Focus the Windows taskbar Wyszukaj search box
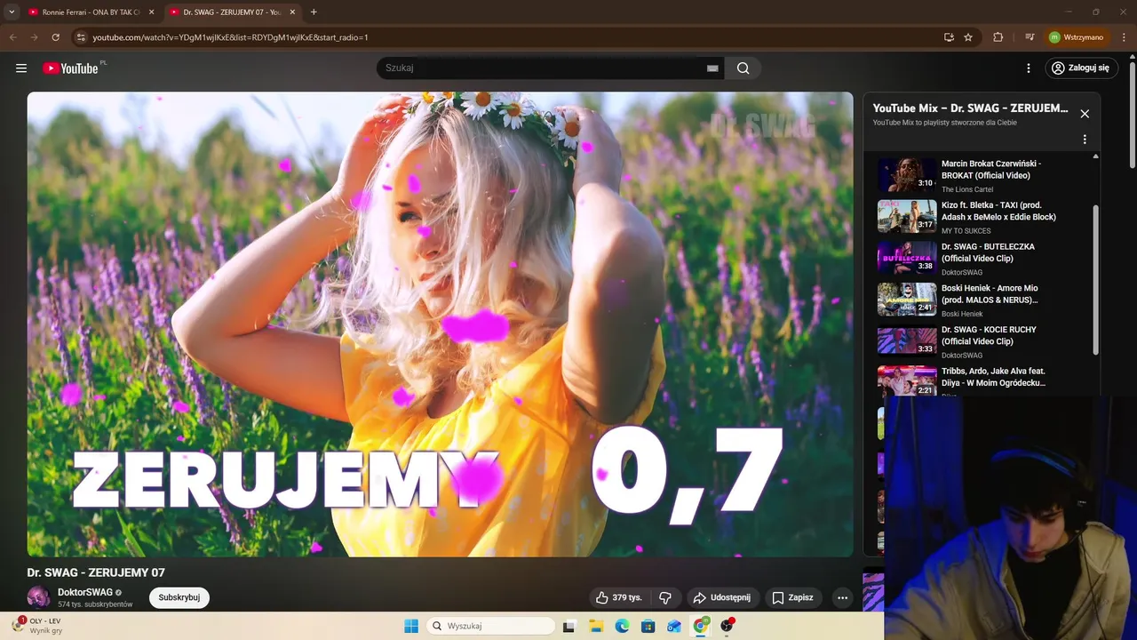Viewport: 1137px width, 640px height. coord(490,626)
